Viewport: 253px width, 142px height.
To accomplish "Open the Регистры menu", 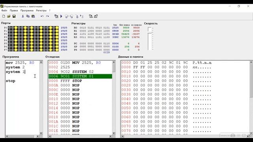I will pyautogui.click(x=41, y=11).
